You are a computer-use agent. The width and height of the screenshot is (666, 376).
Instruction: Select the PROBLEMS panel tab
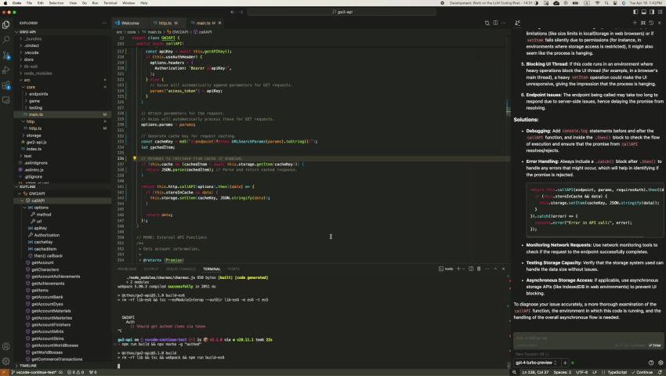127,269
